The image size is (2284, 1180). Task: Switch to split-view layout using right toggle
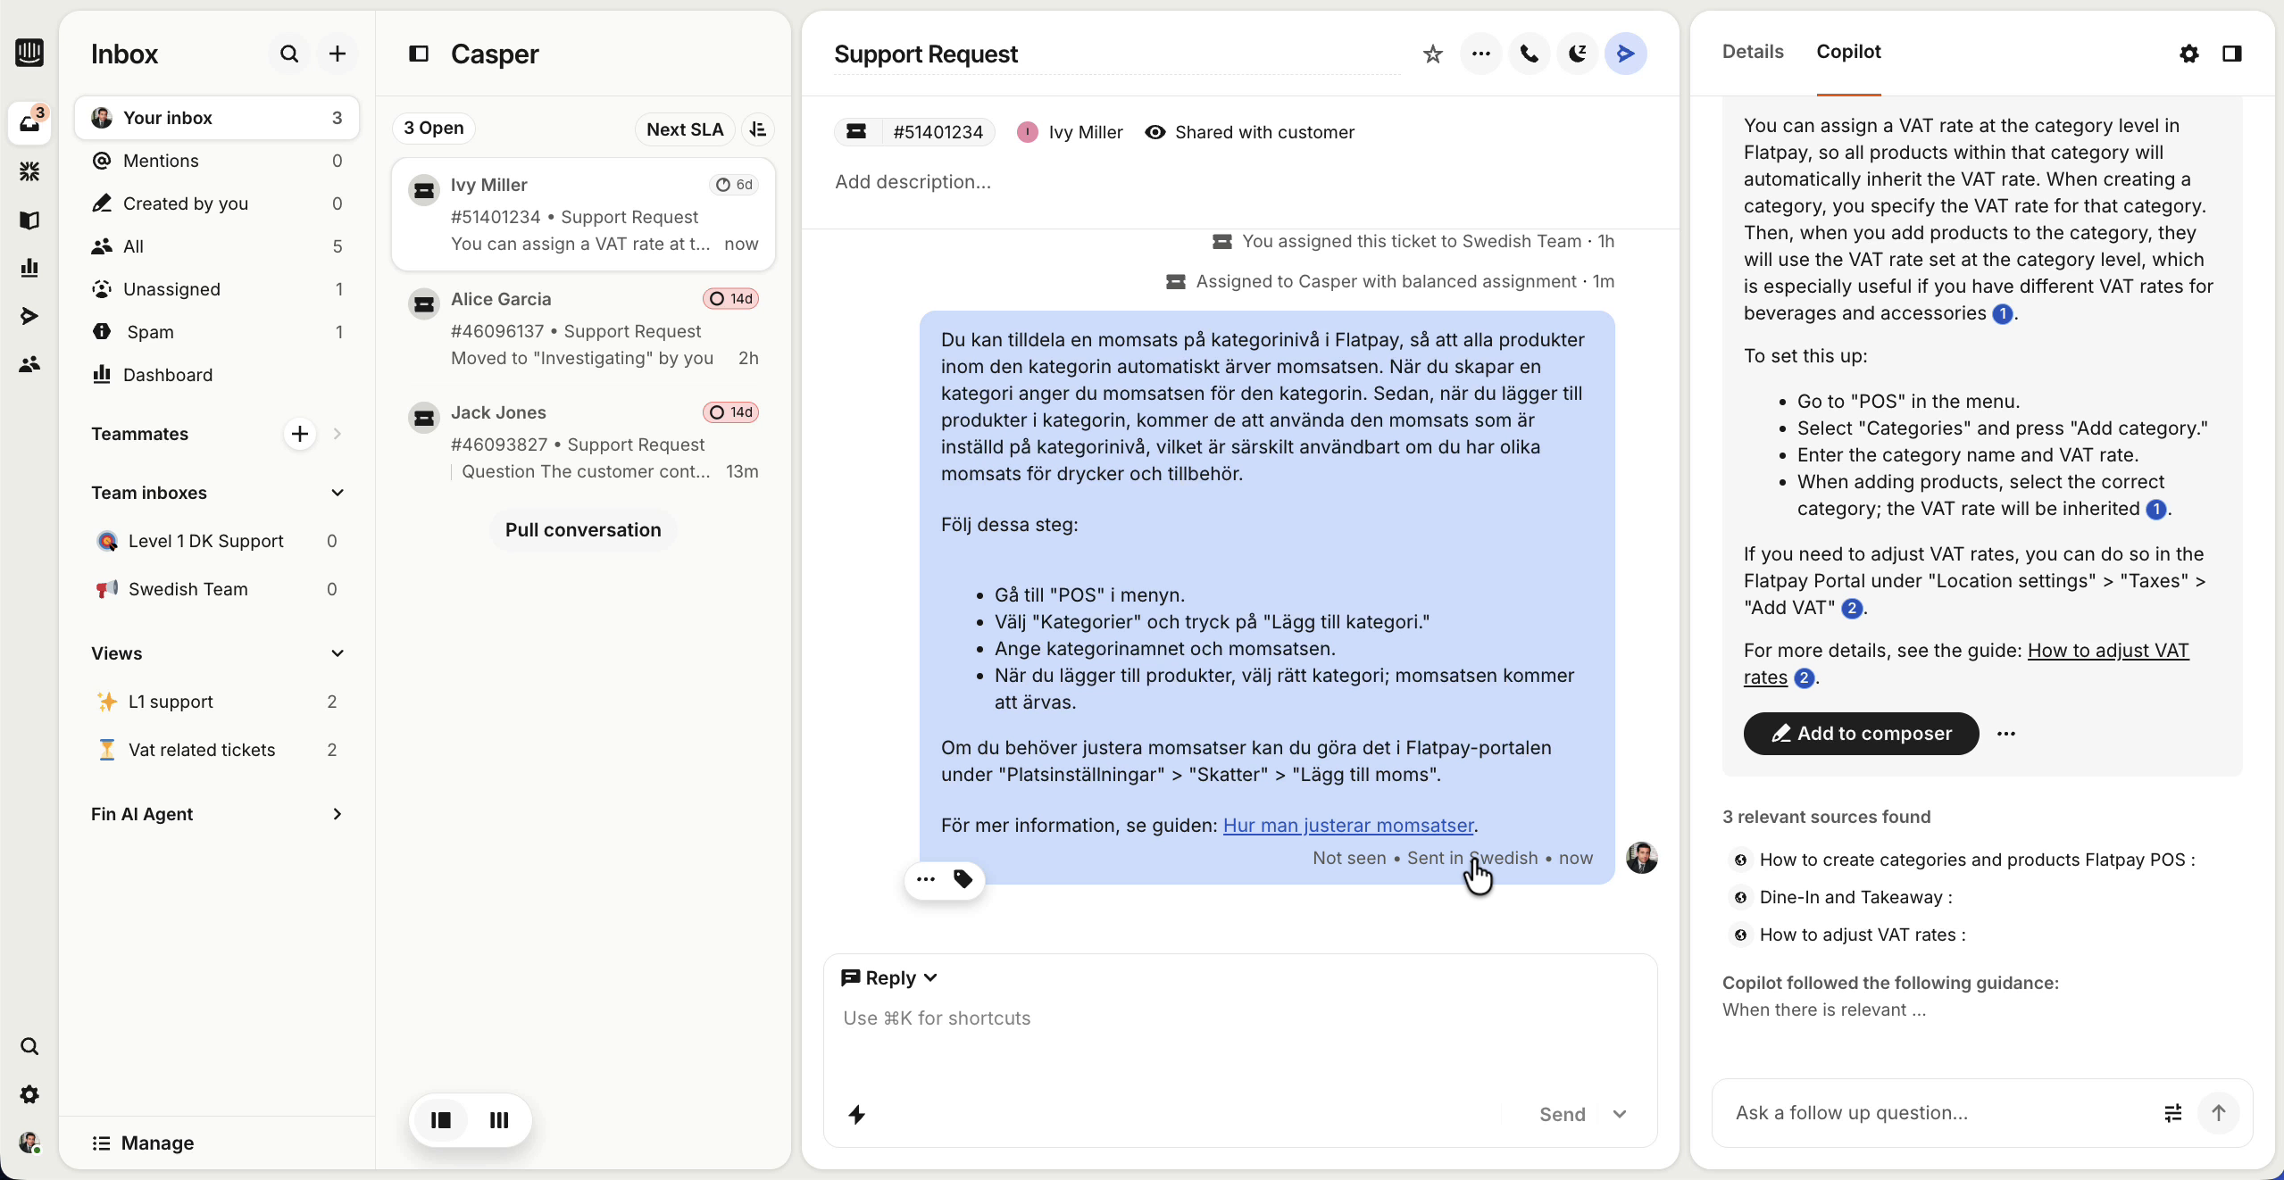coord(2231,54)
